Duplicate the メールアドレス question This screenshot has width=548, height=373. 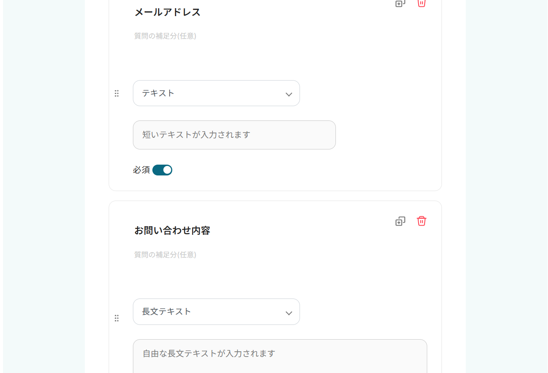(x=400, y=3)
